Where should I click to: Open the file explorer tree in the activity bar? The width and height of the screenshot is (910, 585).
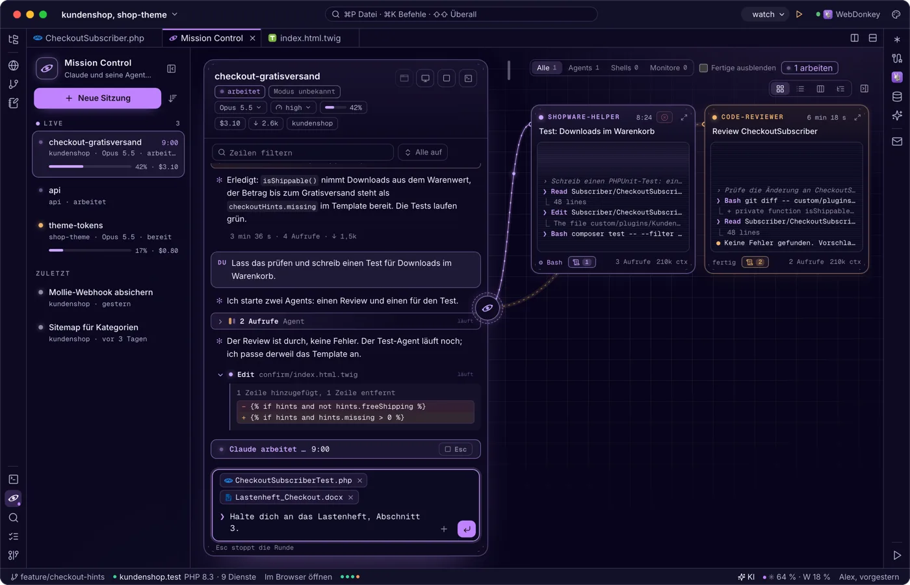13,39
